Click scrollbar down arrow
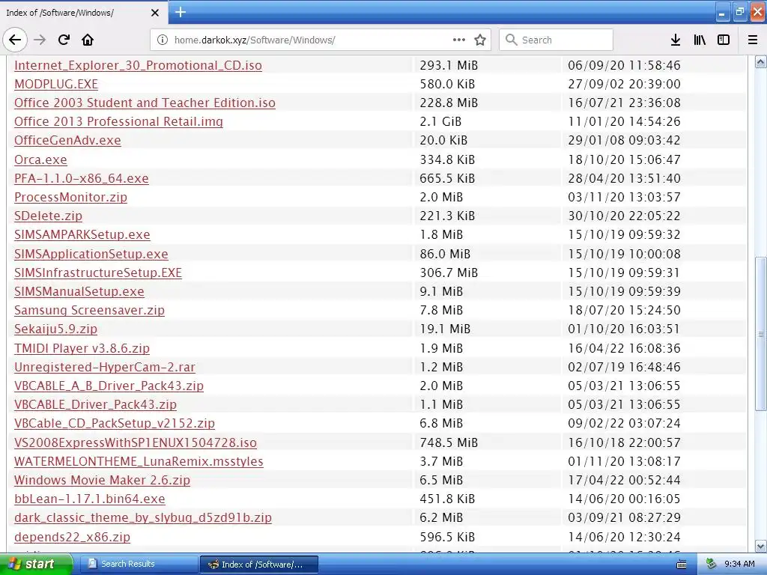The height and width of the screenshot is (575, 767). (x=760, y=546)
